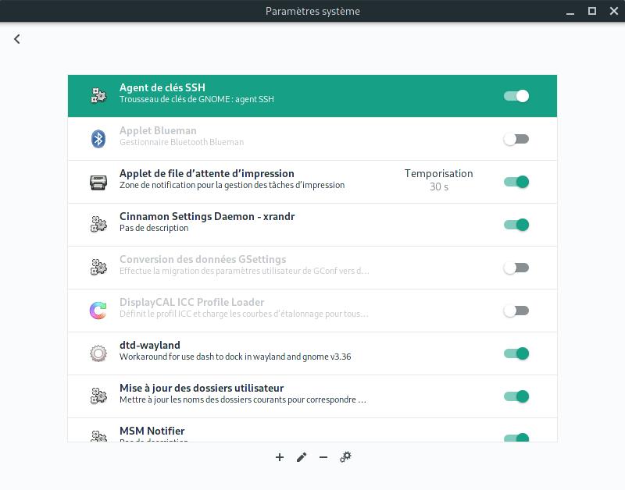625x490 pixels.
Task: Click the DisplayCAL colorful icon
Action: pyautogui.click(x=98, y=311)
